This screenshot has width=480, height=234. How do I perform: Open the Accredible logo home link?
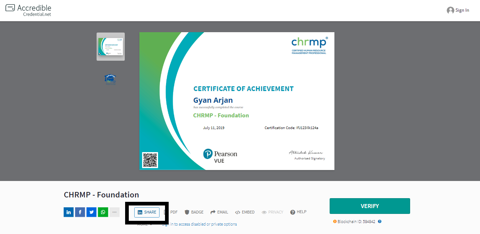pyautogui.click(x=29, y=10)
